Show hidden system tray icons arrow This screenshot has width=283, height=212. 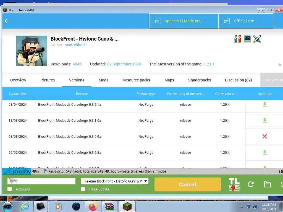point(242,206)
